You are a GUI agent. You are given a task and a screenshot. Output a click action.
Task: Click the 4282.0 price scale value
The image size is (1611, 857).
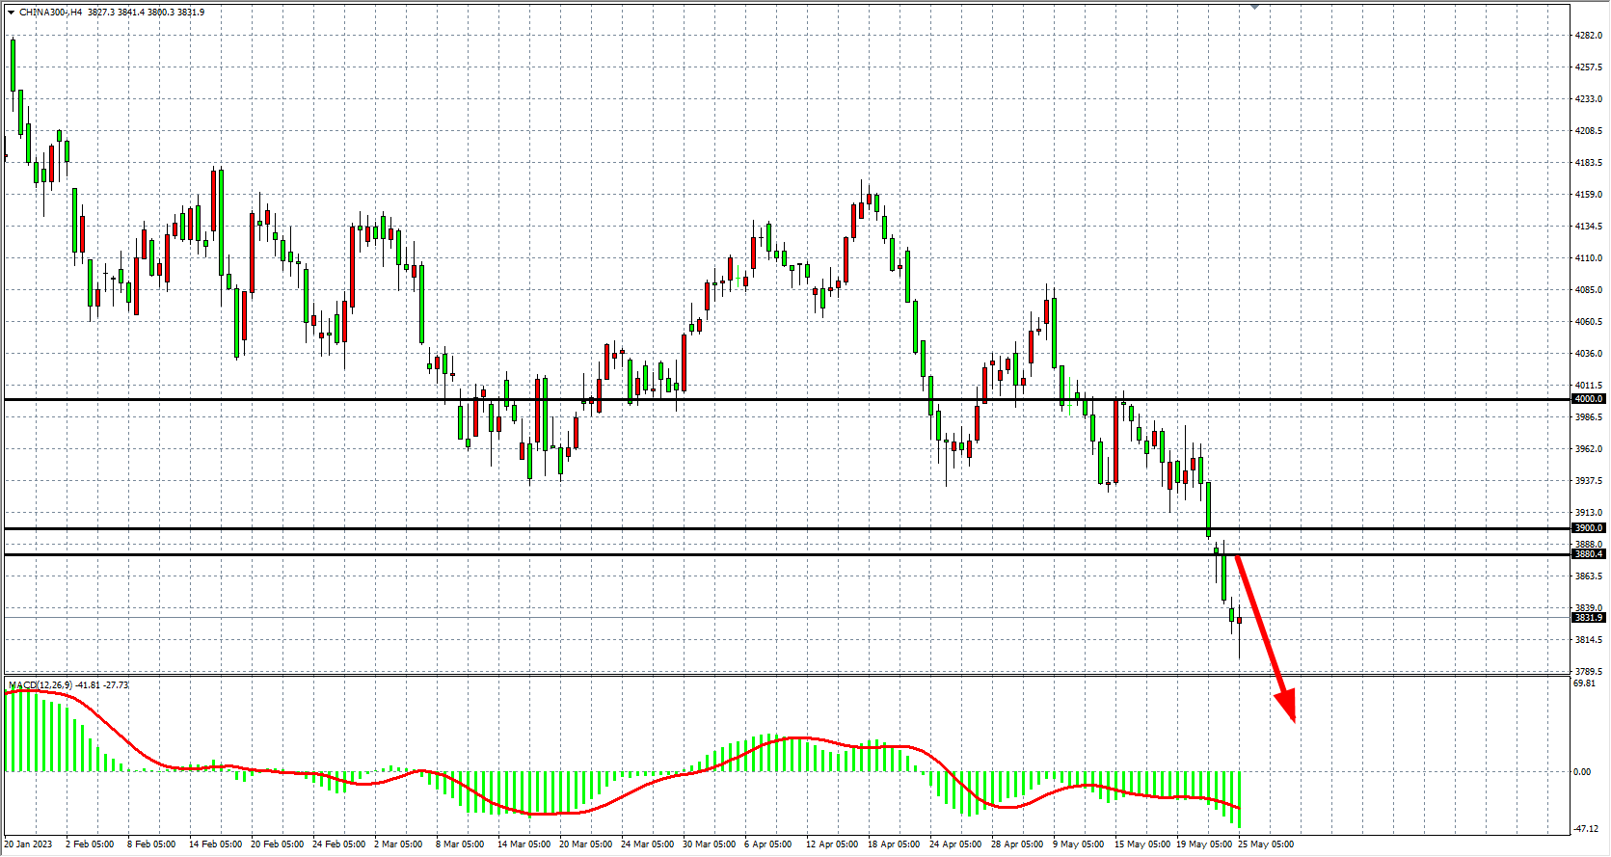tap(1588, 36)
